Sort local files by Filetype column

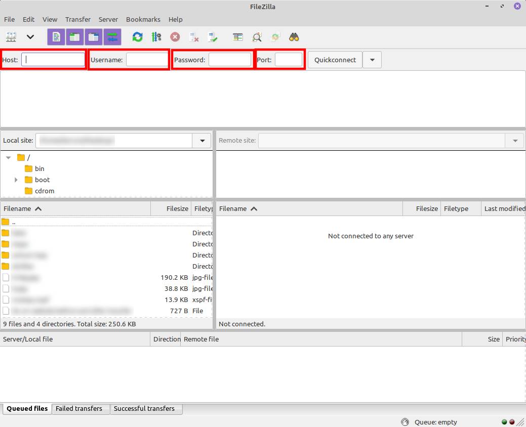point(203,208)
